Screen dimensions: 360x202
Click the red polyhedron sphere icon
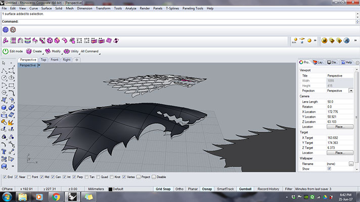pyautogui.click(x=13, y=30)
